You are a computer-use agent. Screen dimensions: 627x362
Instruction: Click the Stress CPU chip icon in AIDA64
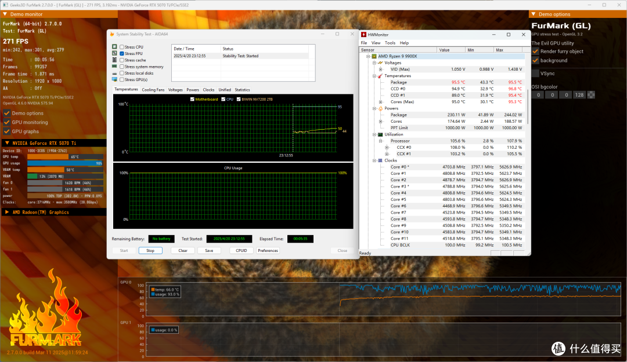click(115, 47)
